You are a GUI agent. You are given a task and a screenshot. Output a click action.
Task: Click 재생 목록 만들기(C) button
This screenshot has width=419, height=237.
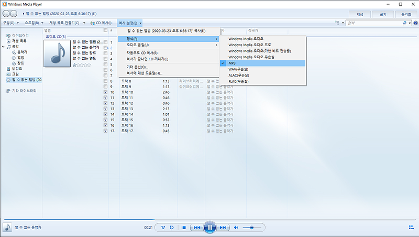[64, 23]
